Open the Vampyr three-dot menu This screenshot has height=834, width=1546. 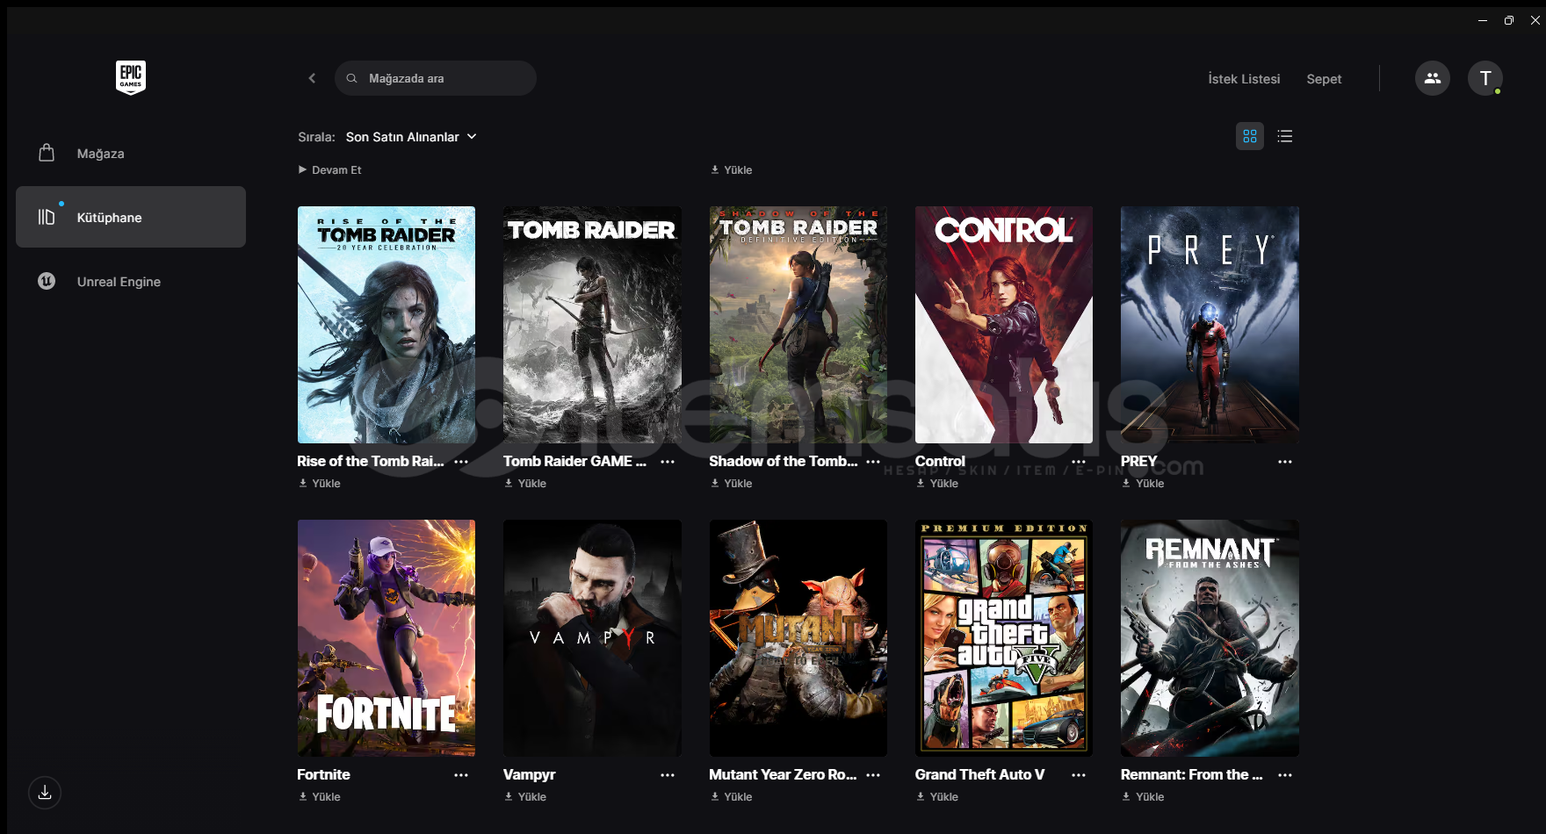tap(668, 775)
